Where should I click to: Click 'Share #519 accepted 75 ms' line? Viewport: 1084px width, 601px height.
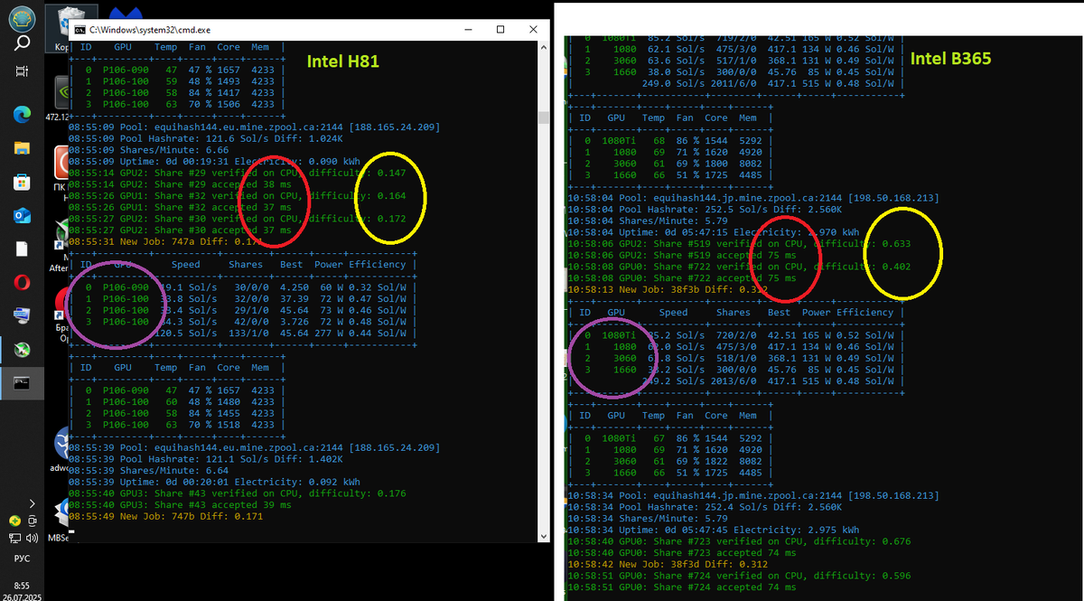coord(680,255)
